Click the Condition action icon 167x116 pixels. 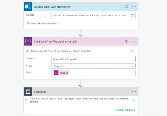[28, 92]
